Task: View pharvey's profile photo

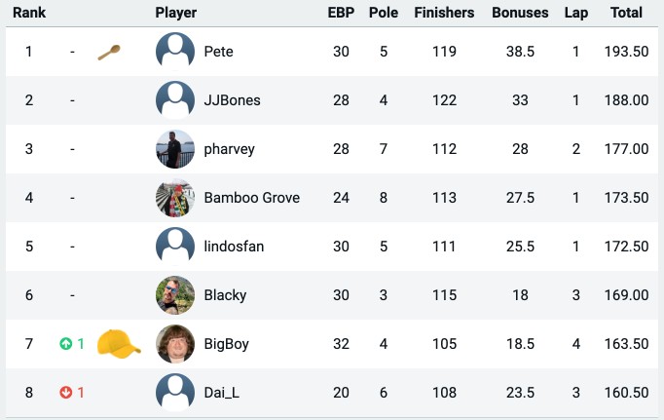Action: [175, 149]
